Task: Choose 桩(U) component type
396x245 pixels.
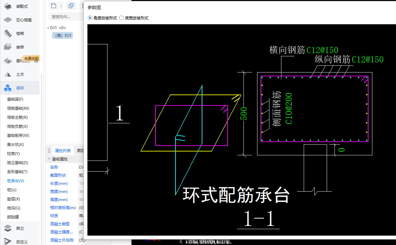Action: point(12,190)
